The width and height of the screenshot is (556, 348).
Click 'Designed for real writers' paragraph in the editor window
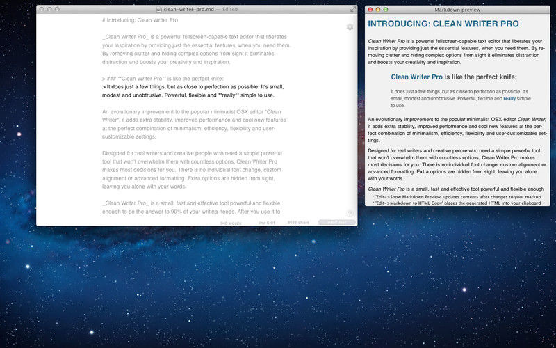pos(192,170)
